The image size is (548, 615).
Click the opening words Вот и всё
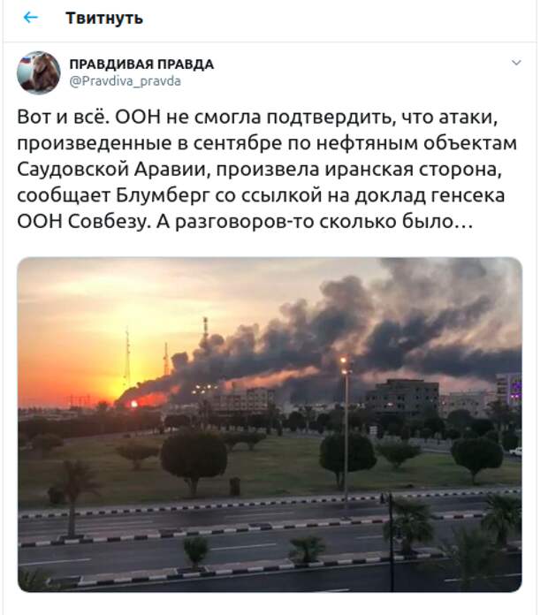pos(63,118)
